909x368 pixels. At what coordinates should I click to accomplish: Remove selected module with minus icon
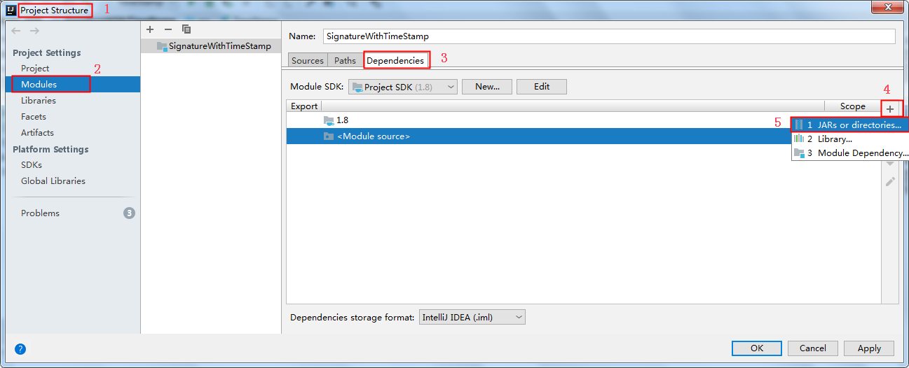(168, 29)
